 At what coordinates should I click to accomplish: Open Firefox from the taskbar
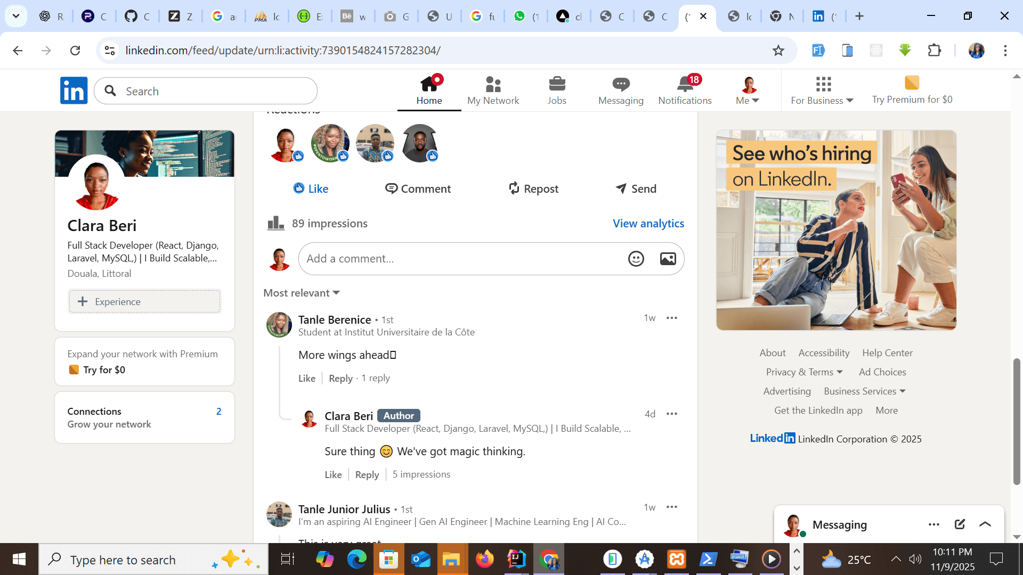click(484, 559)
